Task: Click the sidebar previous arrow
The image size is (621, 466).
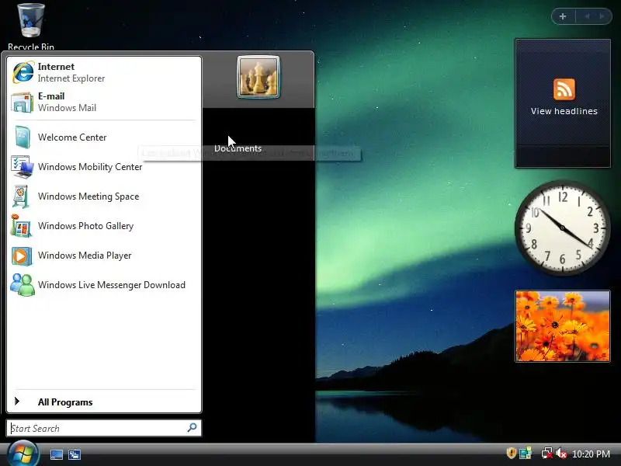Action: [x=587, y=16]
